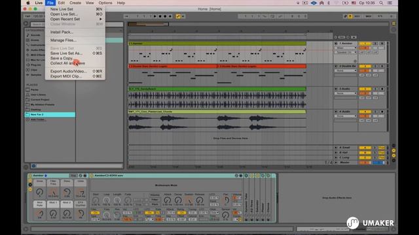Enable KEY map mode switch
This screenshot has width=419, height=235.
[357, 16]
